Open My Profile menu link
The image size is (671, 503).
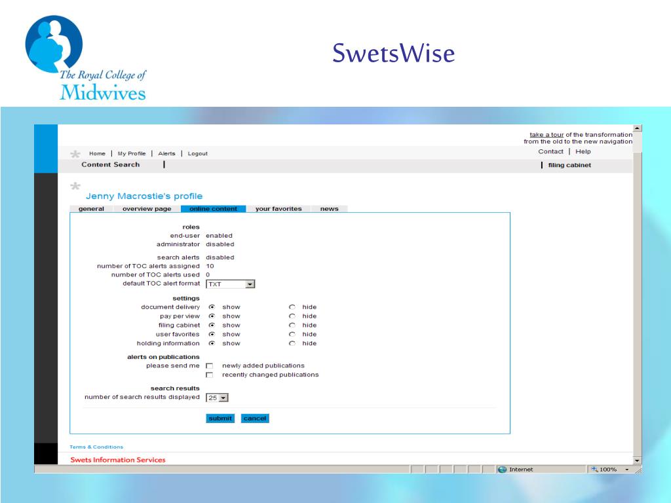coord(131,153)
